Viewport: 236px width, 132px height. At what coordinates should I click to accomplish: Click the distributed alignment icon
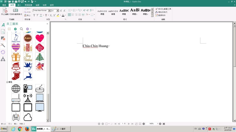tap(83, 15)
